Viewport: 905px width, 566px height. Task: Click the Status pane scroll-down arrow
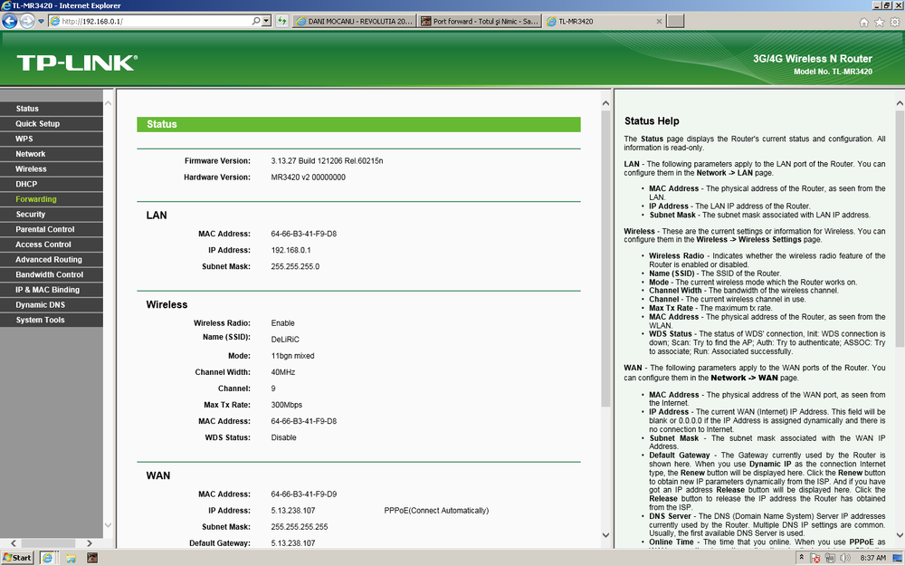pyautogui.click(x=605, y=535)
